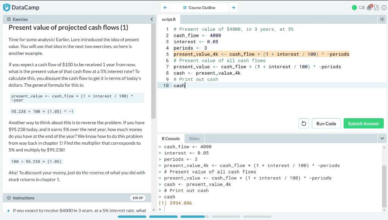Switch to the Slides tab

(x=194, y=138)
